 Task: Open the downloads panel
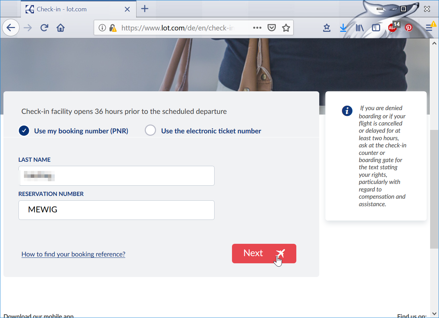343,28
